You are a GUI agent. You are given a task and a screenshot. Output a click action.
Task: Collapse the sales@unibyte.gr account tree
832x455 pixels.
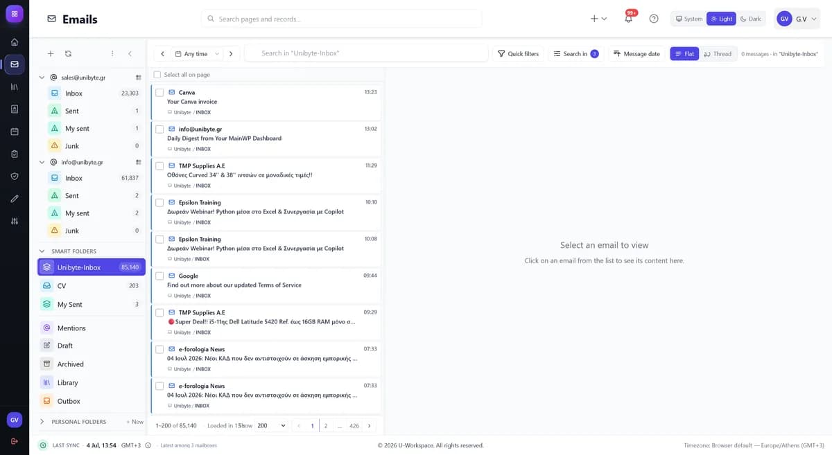coord(42,78)
